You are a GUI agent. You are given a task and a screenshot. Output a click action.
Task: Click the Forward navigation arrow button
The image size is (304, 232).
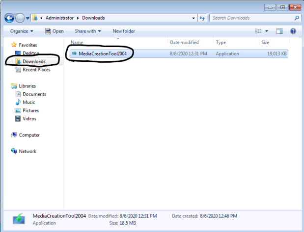coord(20,18)
